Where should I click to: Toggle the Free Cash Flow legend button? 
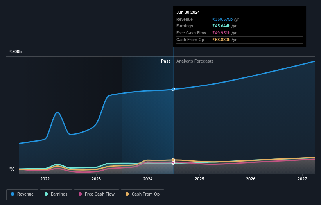(x=97, y=194)
